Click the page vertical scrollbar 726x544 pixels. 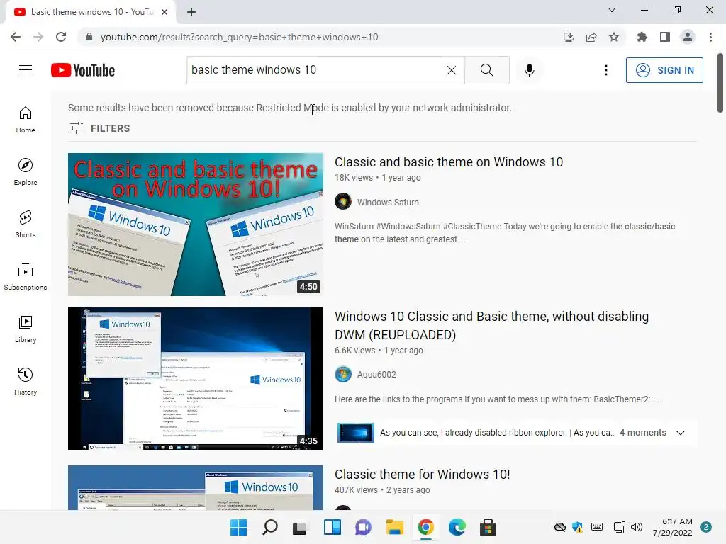pos(720,83)
